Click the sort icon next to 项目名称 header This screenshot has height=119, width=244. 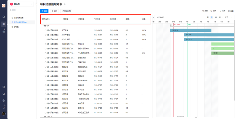click(49, 19)
